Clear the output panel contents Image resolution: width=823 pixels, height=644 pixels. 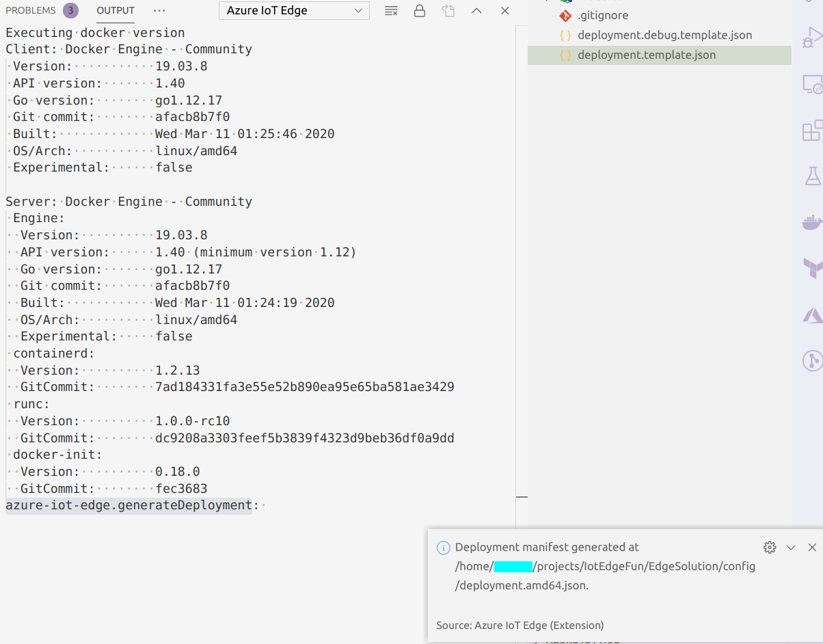coord(391,11)
